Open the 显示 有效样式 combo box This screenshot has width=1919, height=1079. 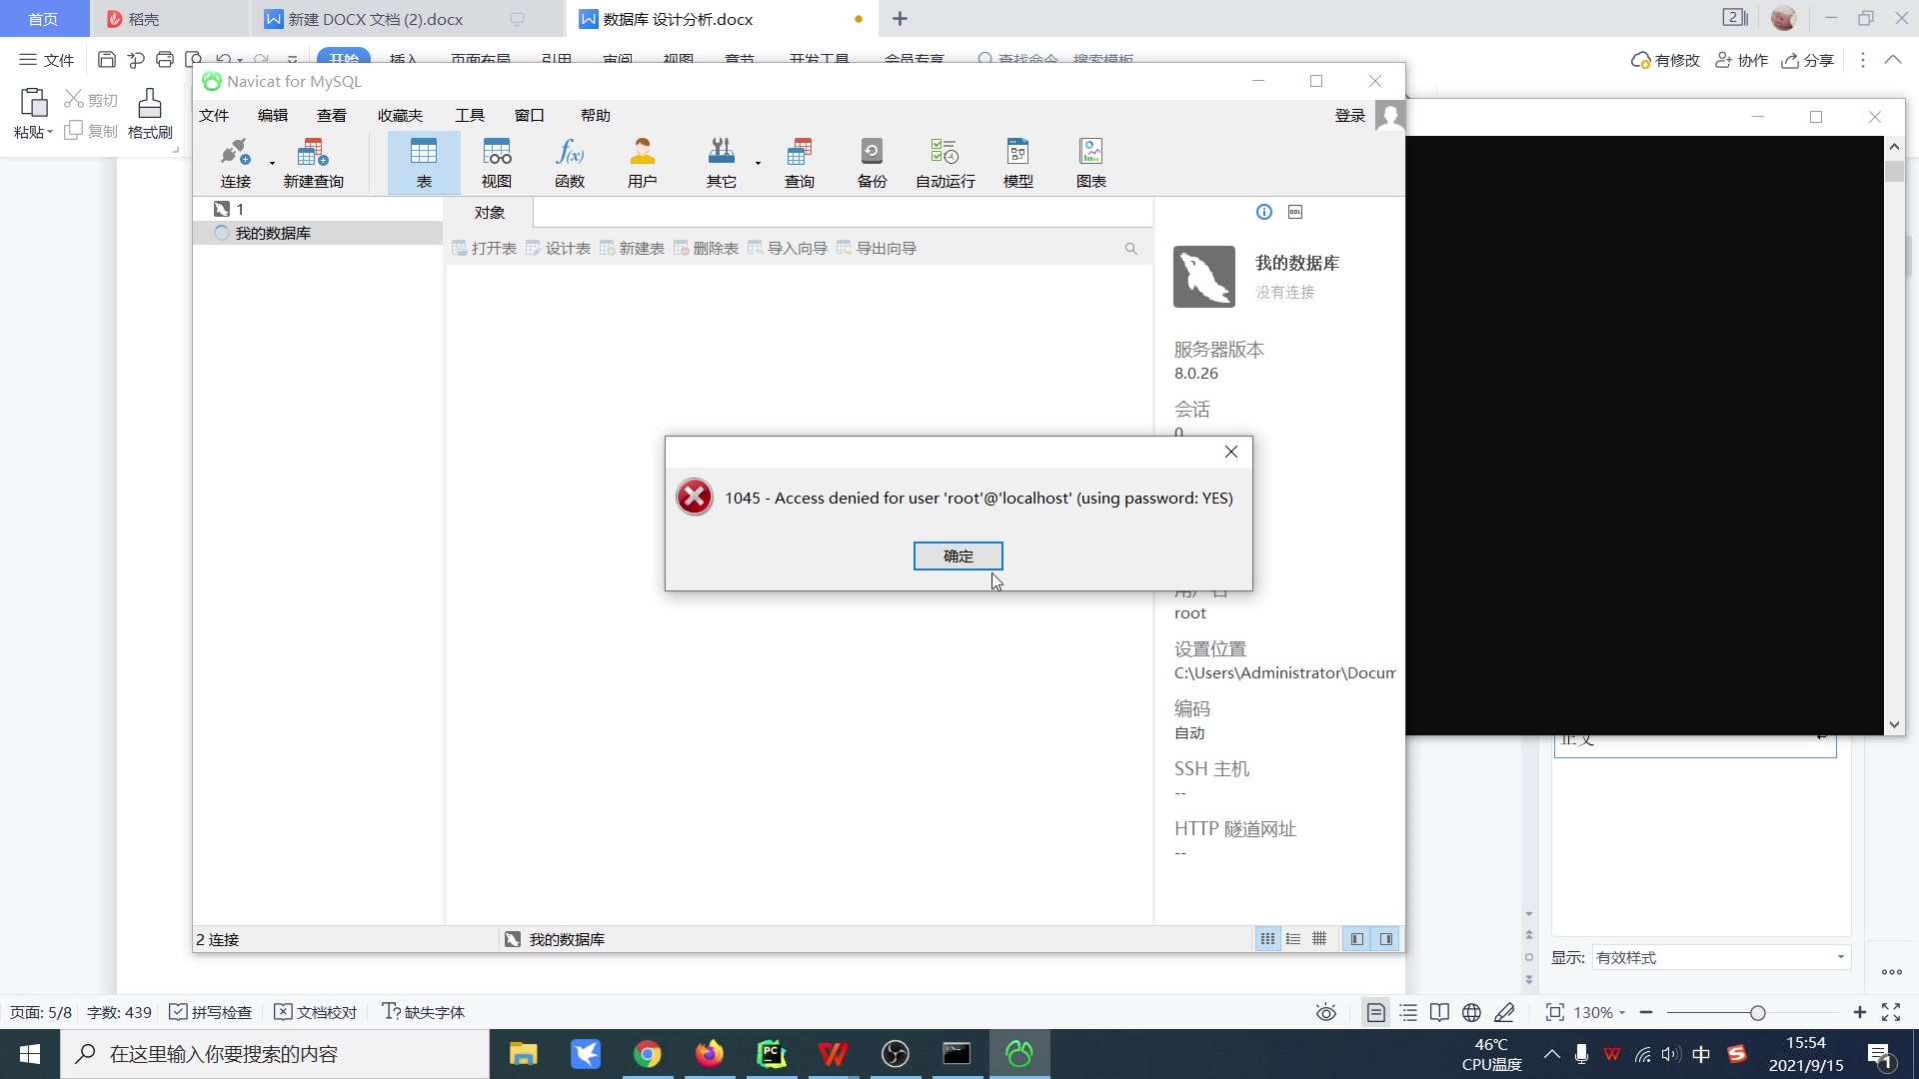tap(1721, 957)
